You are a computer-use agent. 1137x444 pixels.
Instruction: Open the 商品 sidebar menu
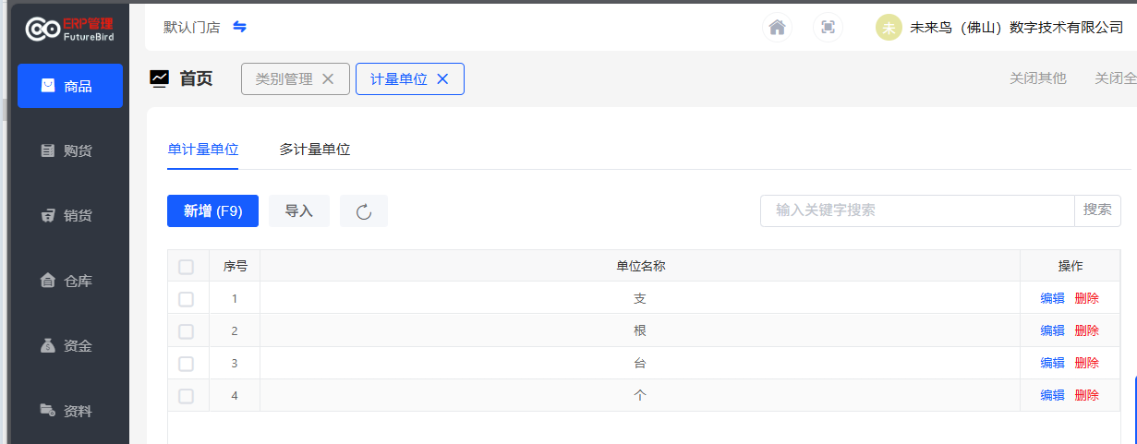click(70, 86)
